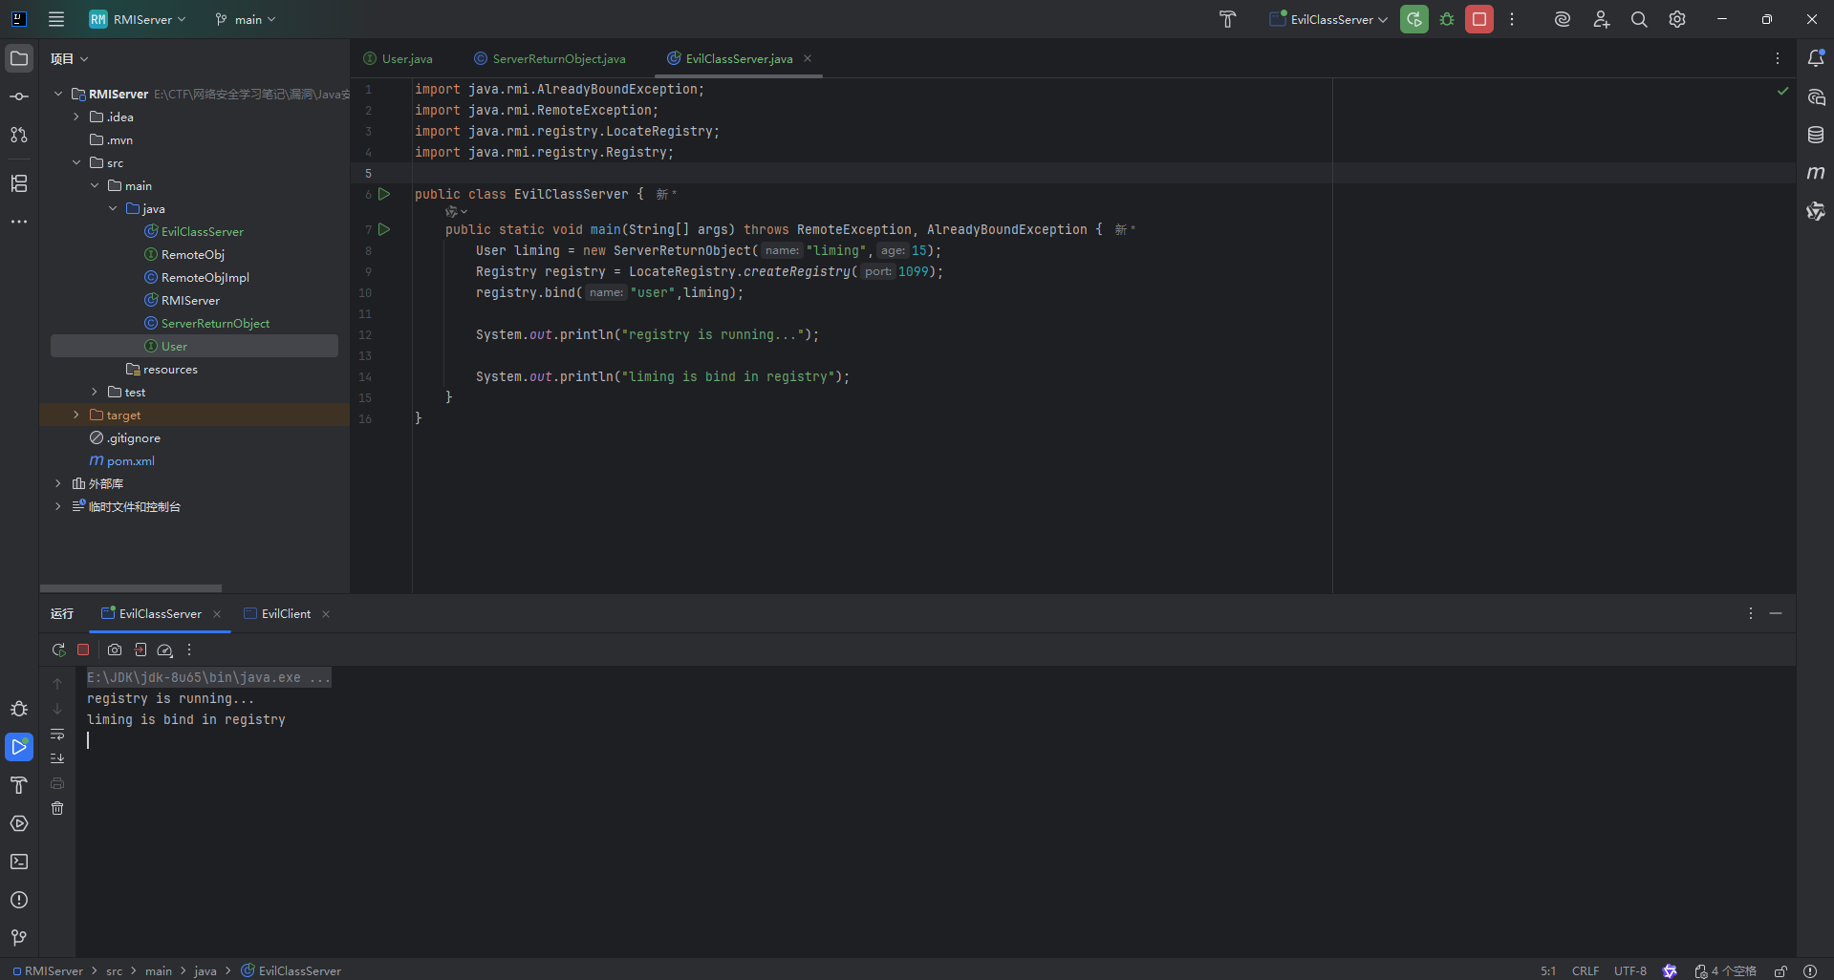The image size is (1834, 980).
Task: Switch to the ServerReturnObject.java tab
Action: (x=558, y=59)
